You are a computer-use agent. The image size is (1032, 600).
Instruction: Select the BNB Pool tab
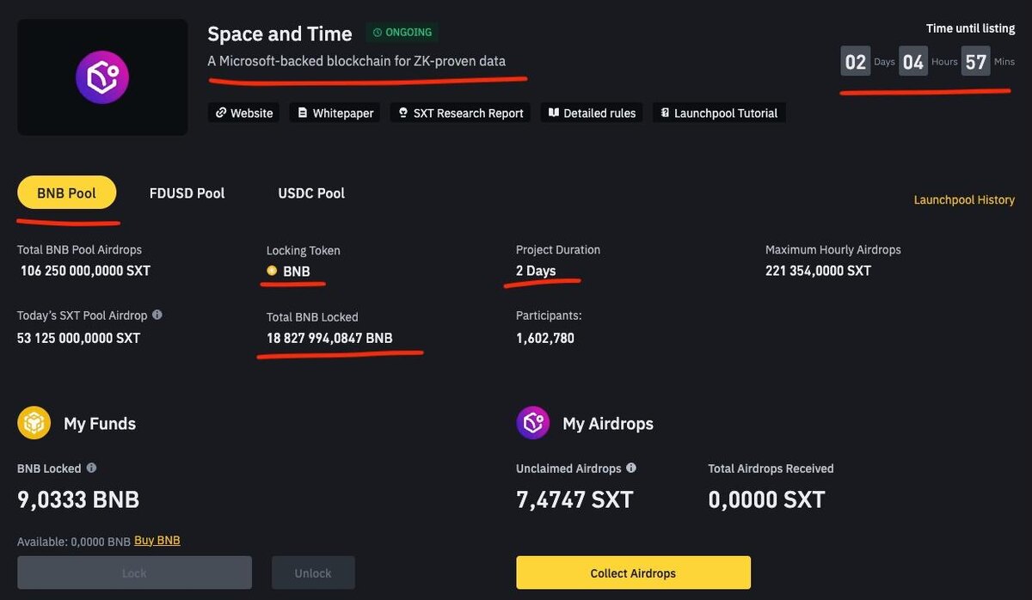coord(66,193)
